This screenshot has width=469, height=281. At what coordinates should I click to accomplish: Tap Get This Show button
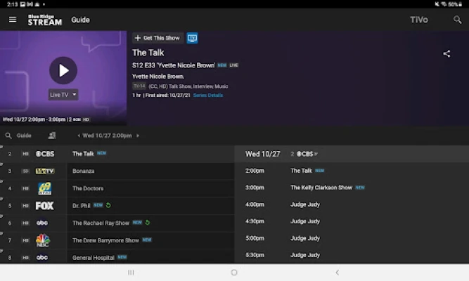click(x=158, y=38)
